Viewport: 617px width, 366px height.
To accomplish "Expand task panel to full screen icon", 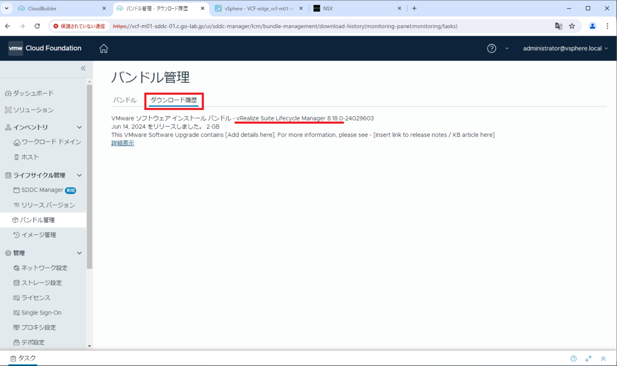I will [x=588, y=359].
